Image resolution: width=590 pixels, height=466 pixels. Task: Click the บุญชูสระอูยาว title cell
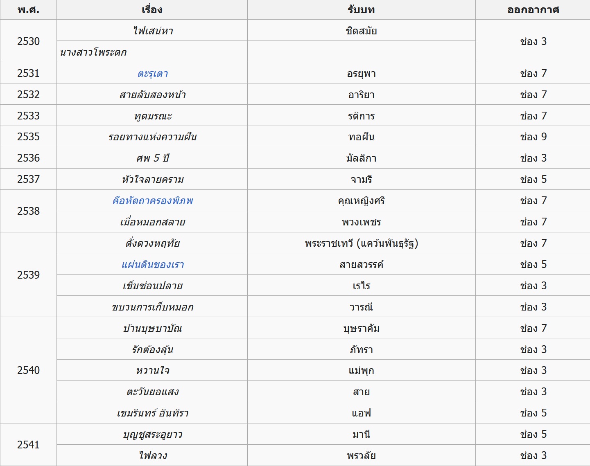click(x=153, y=434)
